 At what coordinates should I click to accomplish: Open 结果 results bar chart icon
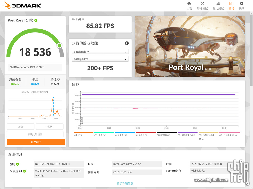pos(231,4)
